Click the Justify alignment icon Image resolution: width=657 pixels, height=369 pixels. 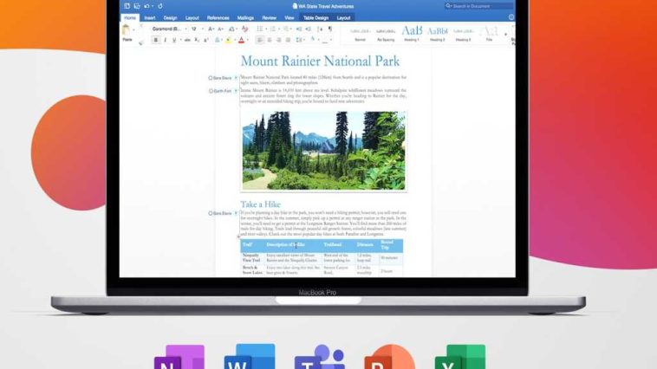(288, 40)
